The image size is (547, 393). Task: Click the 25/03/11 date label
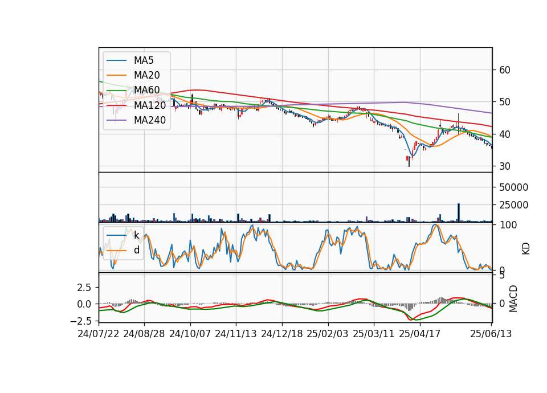click(x=374, y=334)
